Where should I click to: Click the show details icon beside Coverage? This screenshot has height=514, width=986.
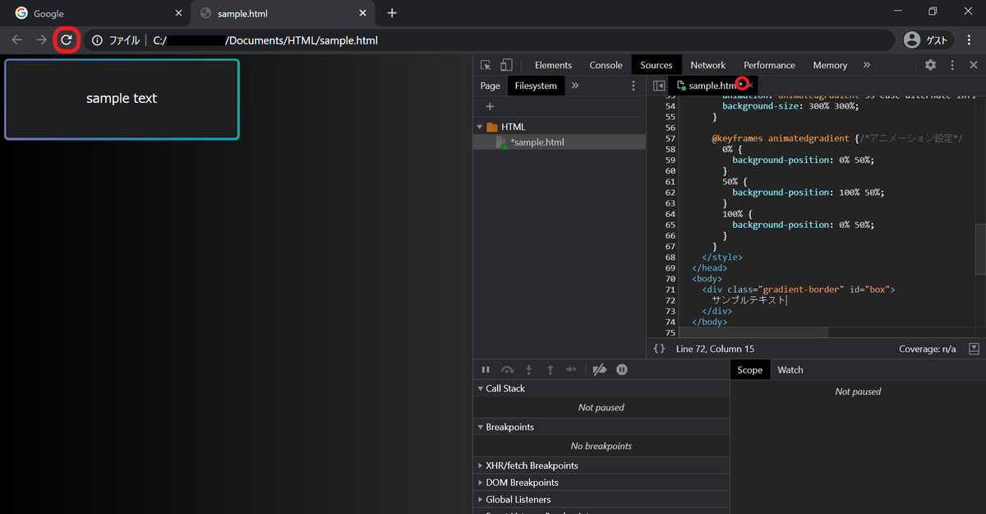(x=974, y=349)
